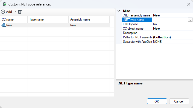Screen dimensions: 193x108
Task: Click the Cancel button
Action: click(179, 101)
